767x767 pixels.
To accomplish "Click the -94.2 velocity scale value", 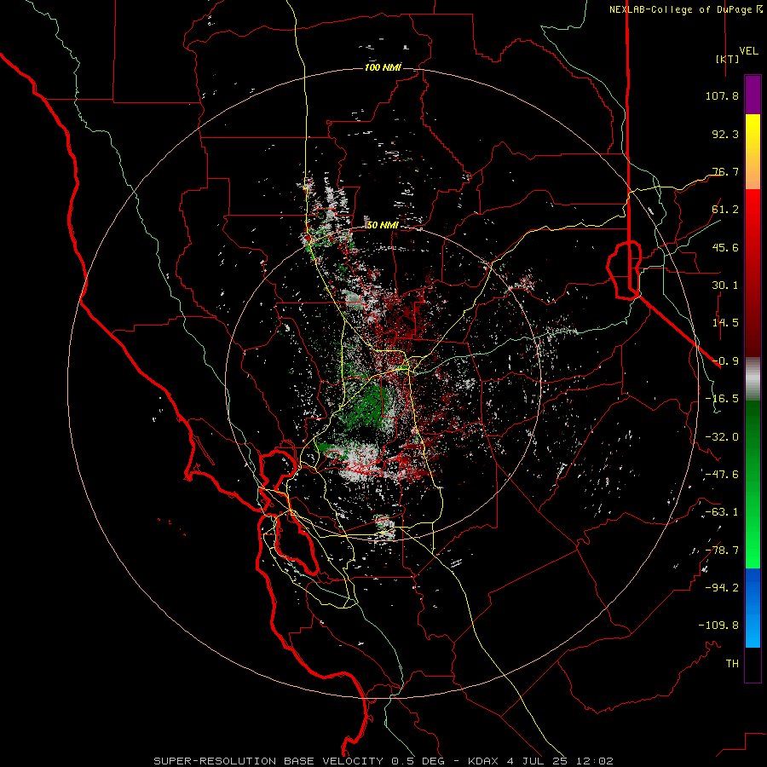I will [x=722, y=588].
